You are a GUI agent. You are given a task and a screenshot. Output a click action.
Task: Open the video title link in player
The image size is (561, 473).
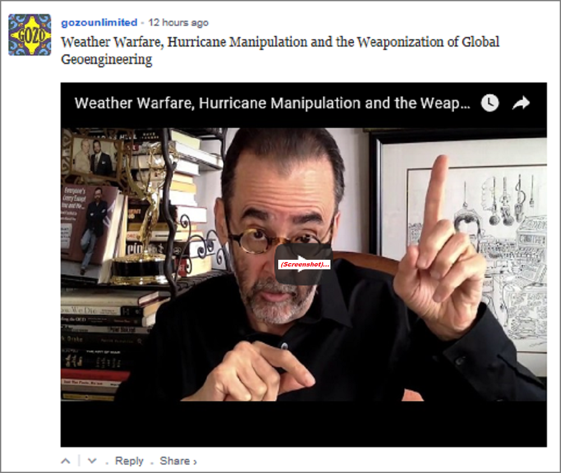click(x=272, y=103)
